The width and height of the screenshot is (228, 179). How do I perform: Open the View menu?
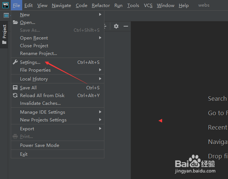coord(42,6)
